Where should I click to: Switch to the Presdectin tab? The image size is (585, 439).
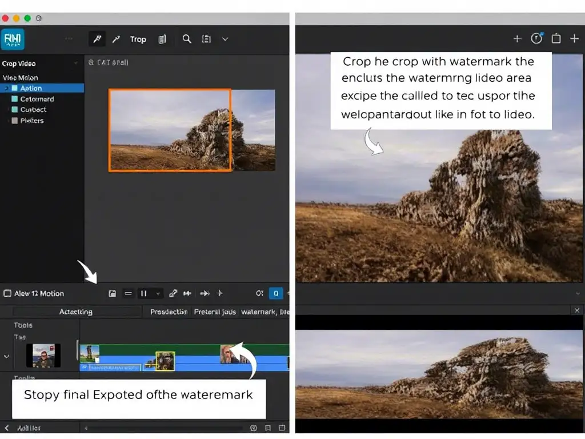[x=169, y=312]
